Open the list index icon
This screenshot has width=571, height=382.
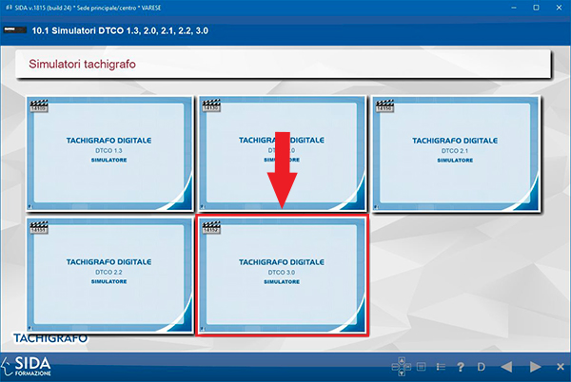(440, 366)
